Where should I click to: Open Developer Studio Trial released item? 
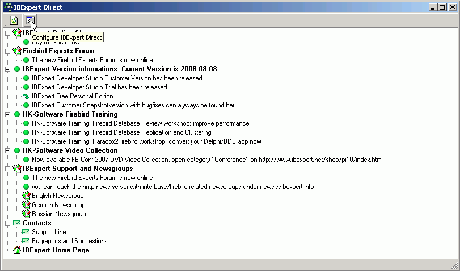(x=99, y=87)
